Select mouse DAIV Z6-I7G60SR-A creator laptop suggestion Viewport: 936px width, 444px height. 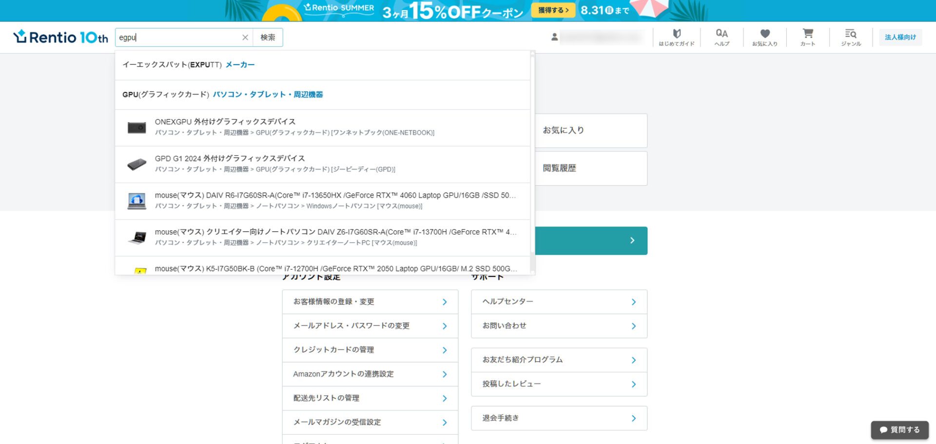click(322, 237)
